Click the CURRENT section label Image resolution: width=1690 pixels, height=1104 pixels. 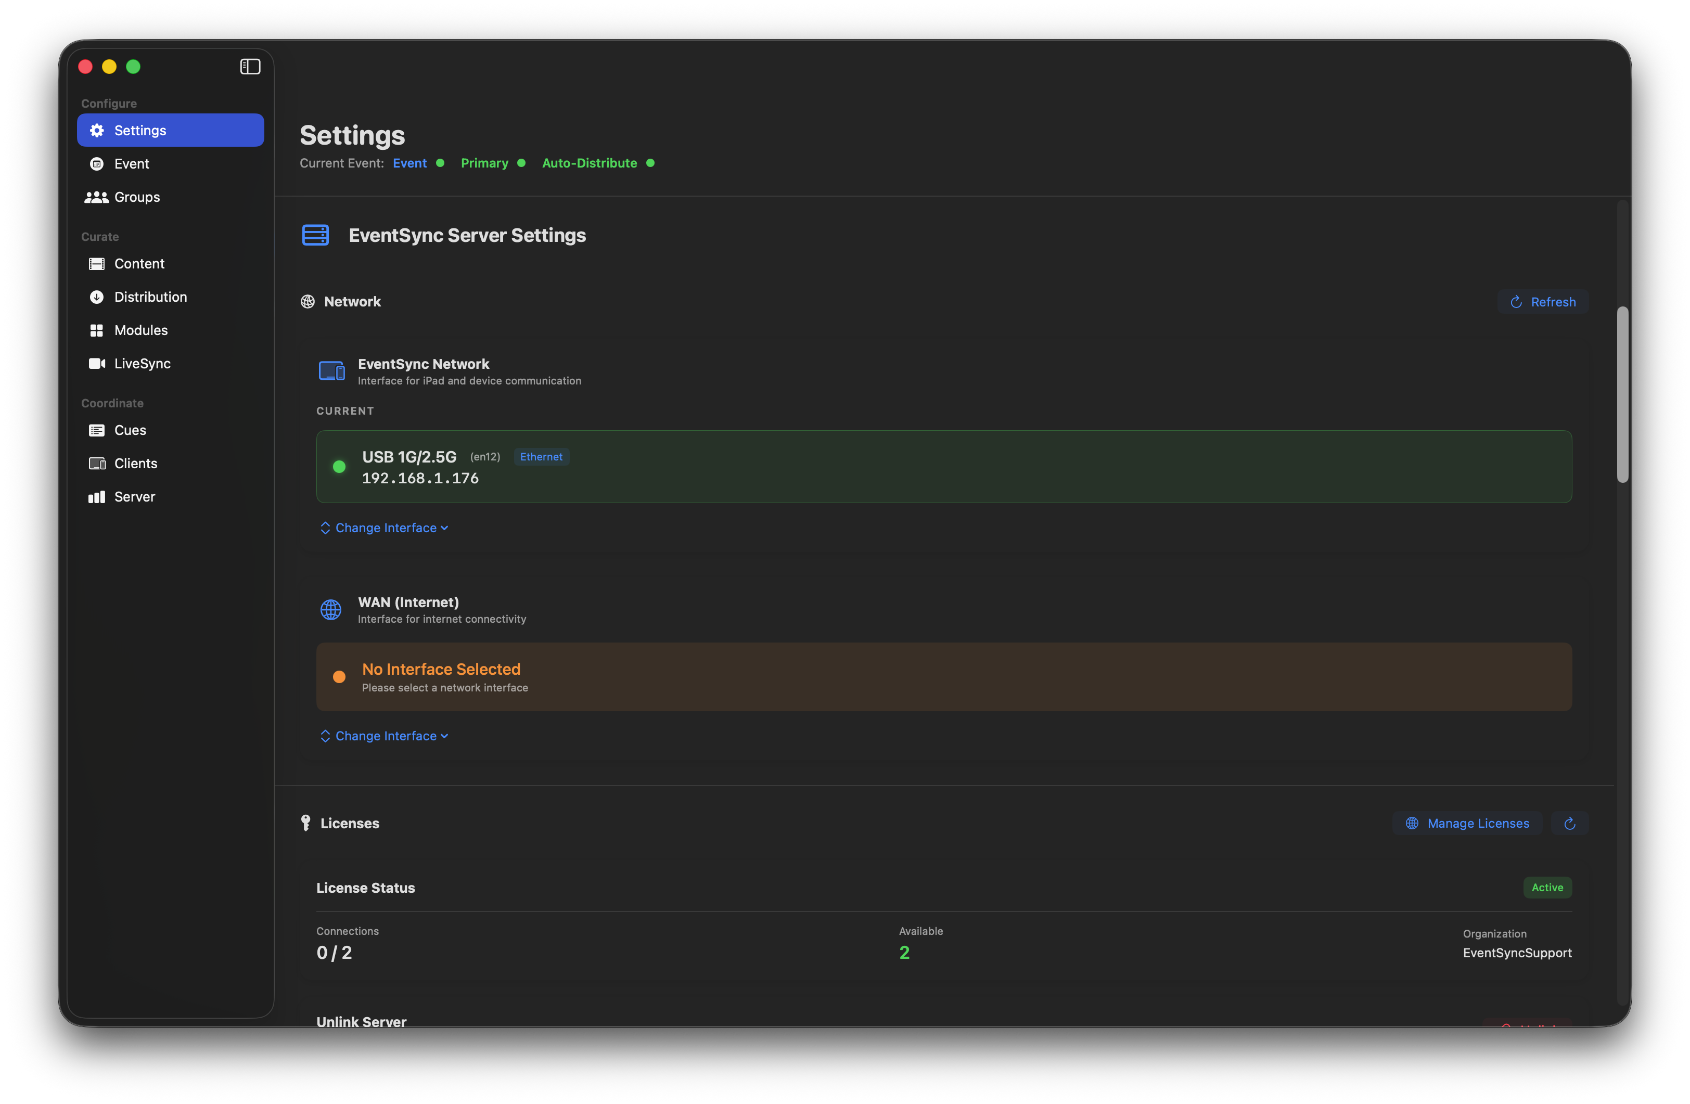pyautogui.click(x=345, y=411)
